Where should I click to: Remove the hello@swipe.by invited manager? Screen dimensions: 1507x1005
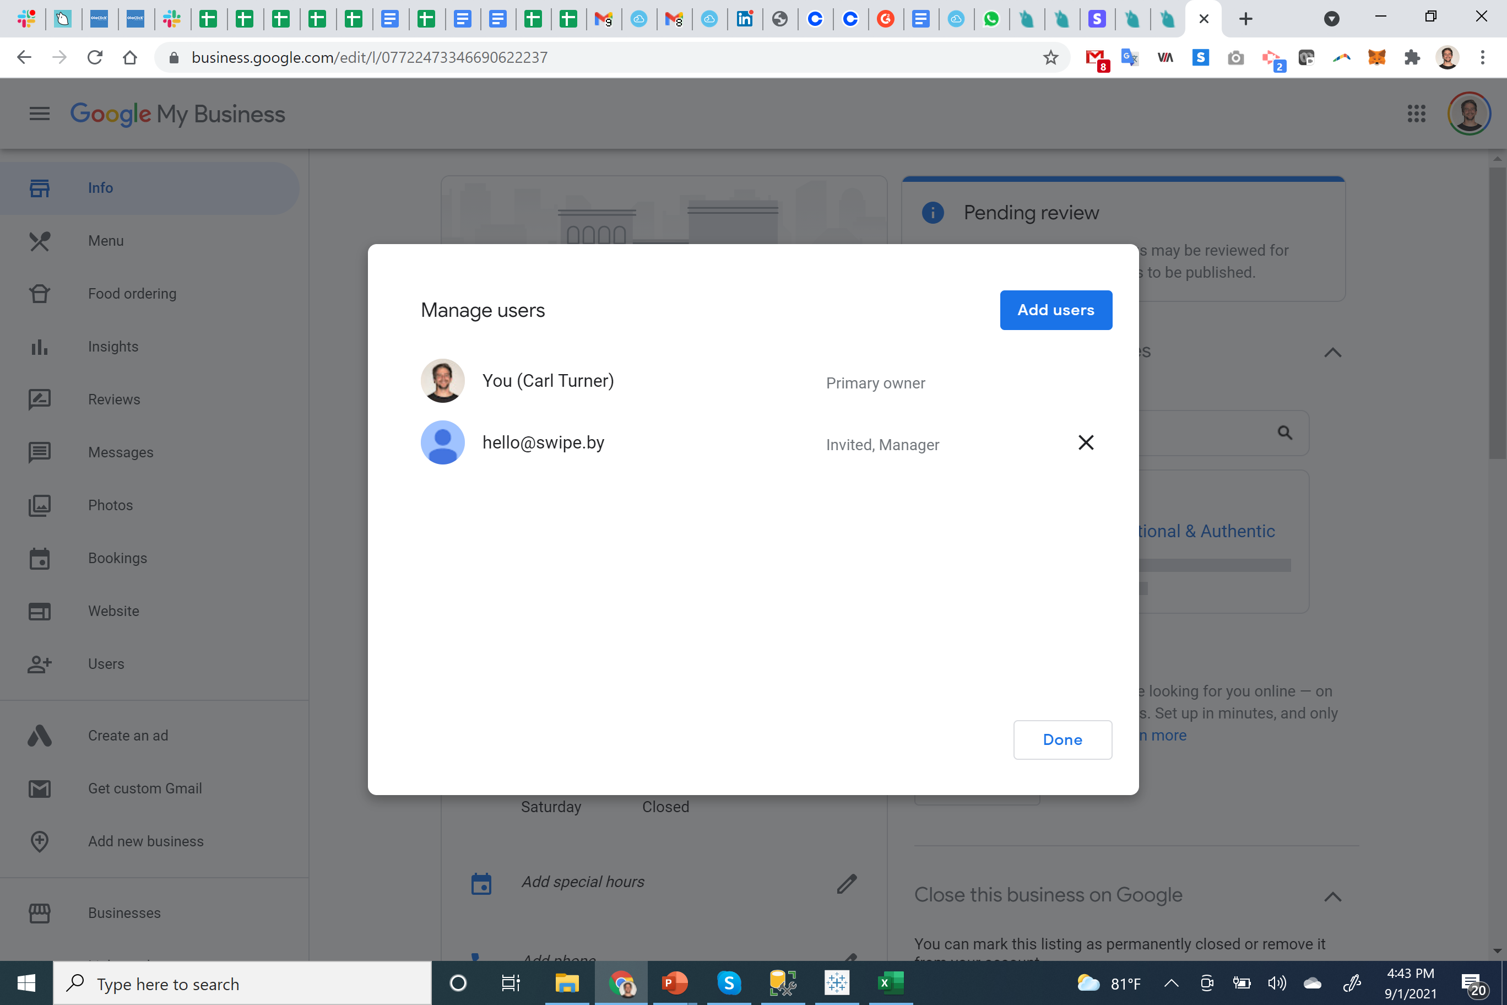click(x=1086, y=442)
